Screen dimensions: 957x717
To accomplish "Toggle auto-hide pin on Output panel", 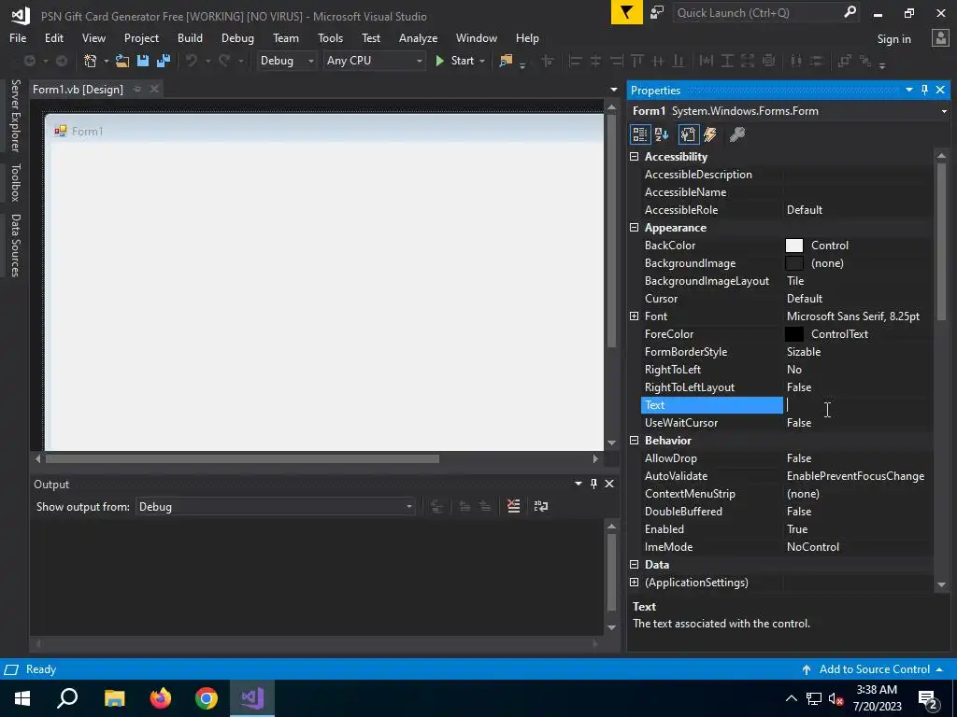I will [593, 484].
